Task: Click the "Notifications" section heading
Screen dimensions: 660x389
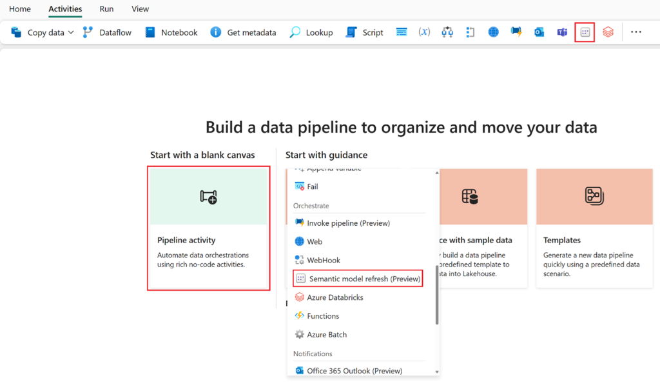Action: (x=313, y=354)
